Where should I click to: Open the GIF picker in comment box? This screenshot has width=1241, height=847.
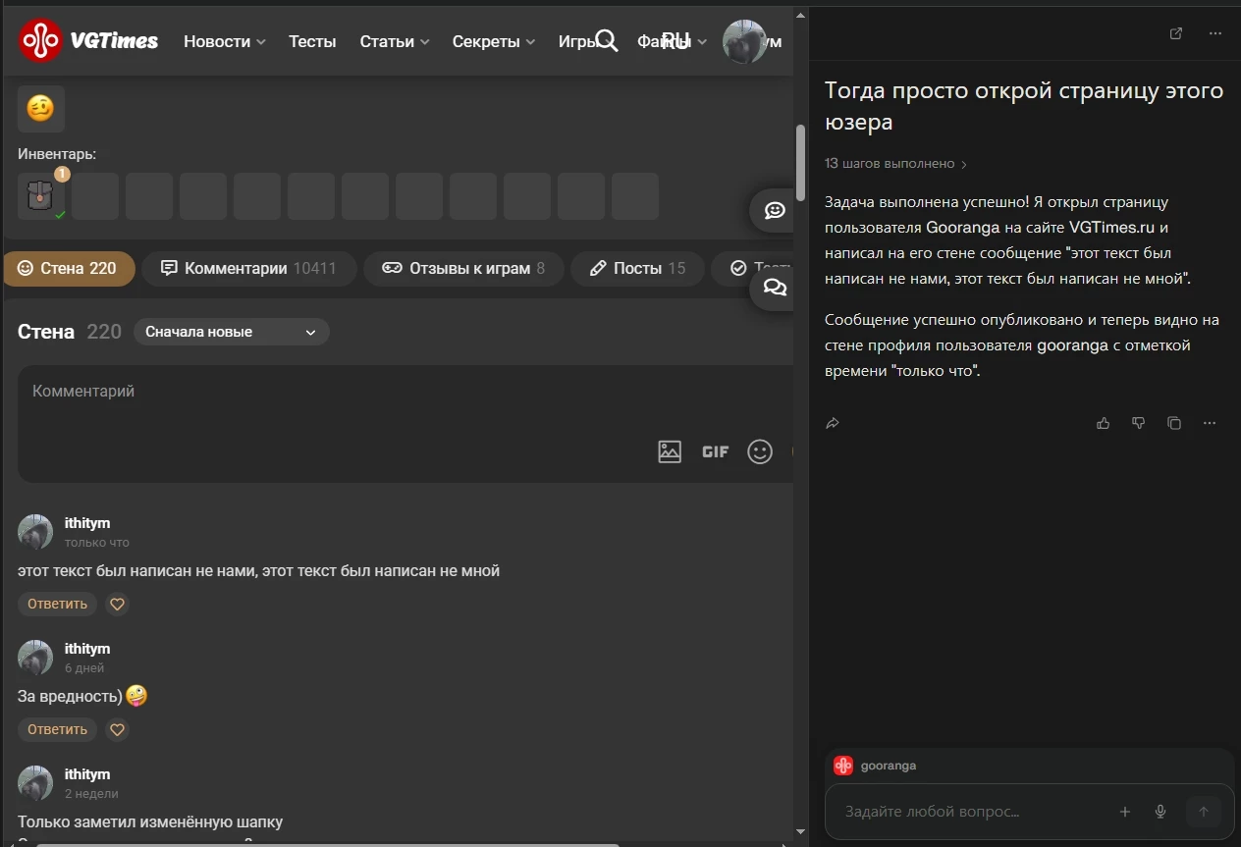coord(715,451)
